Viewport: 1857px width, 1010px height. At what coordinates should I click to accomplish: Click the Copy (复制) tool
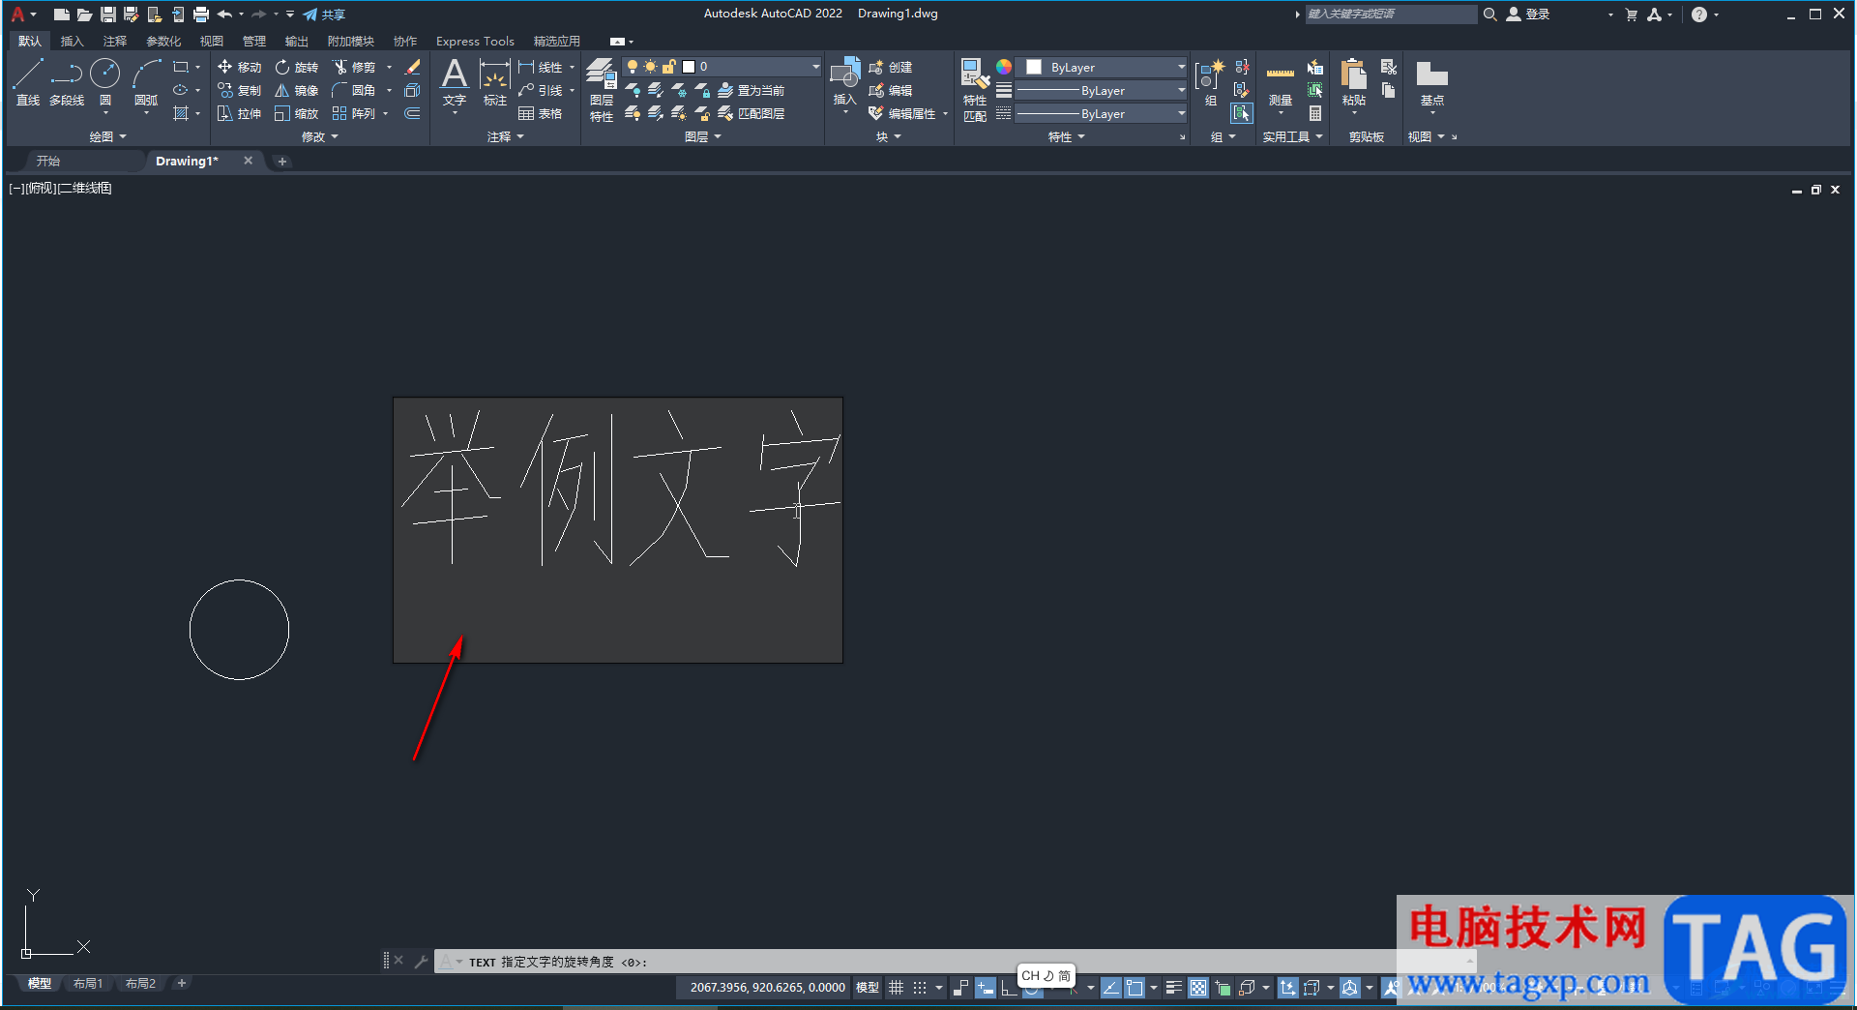tap(239, 90)
